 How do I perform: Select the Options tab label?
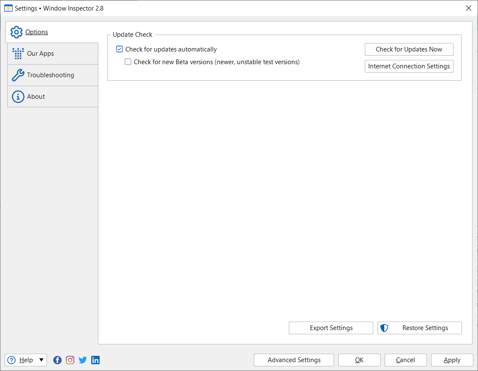click(x=37, y=32)
